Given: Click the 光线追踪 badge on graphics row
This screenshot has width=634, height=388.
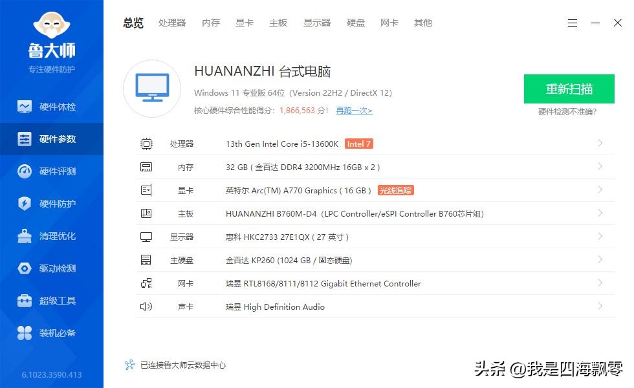Looking at the screenshot, I should click(x=395, y=190).
